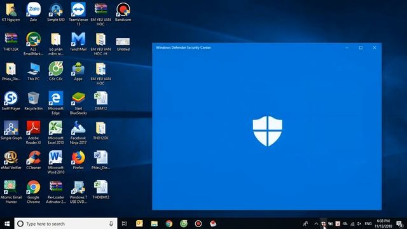Viewport: 407px width, 229px height.
Task: Open the Bandicam recorder taskbar button
Action: [198, 223]
